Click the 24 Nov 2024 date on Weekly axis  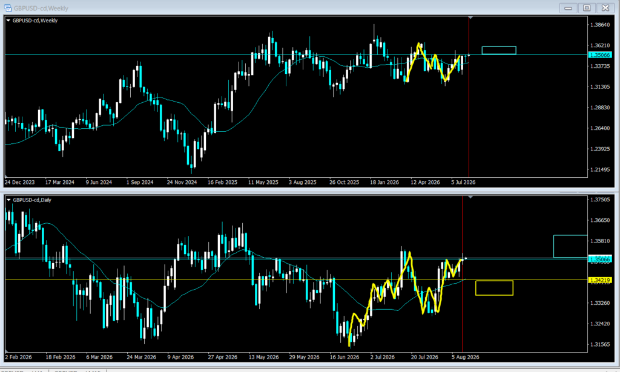point(182,182)
